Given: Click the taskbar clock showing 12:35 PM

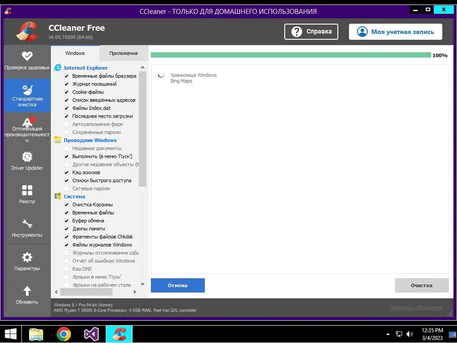Looking at the screenshot, I should pos(432,334).
